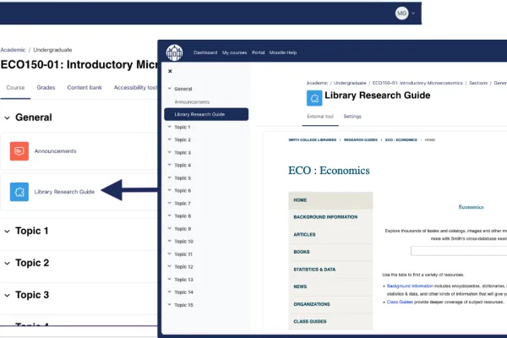Image resolution: width=507 pixels, height=338 pixels.
Task: Expand Topic 5 in course index drawer
Action: [170, 177]
